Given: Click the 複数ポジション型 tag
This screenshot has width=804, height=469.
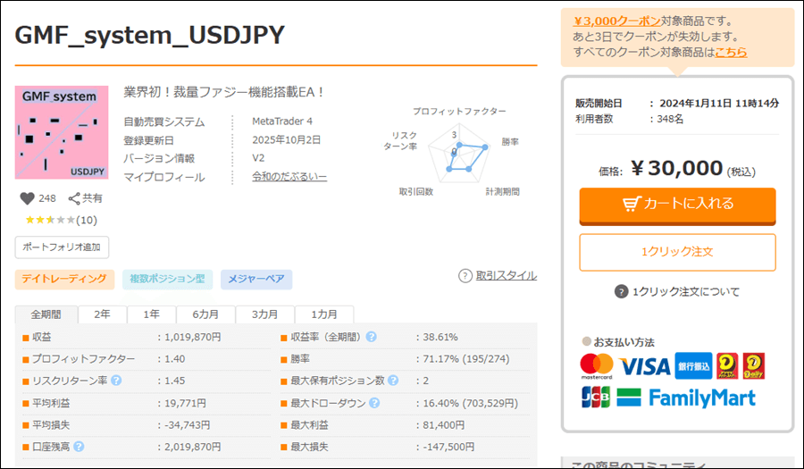Looking at the screenshot, I should point(167,279).
